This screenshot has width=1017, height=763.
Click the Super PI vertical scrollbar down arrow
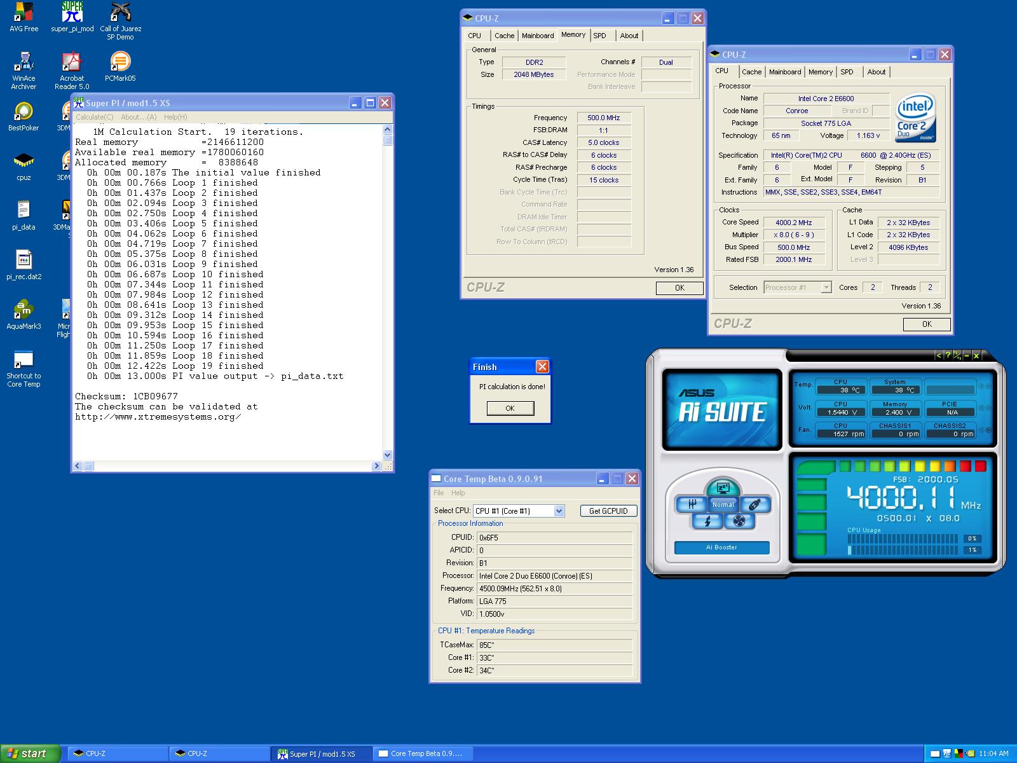(388, 455)
